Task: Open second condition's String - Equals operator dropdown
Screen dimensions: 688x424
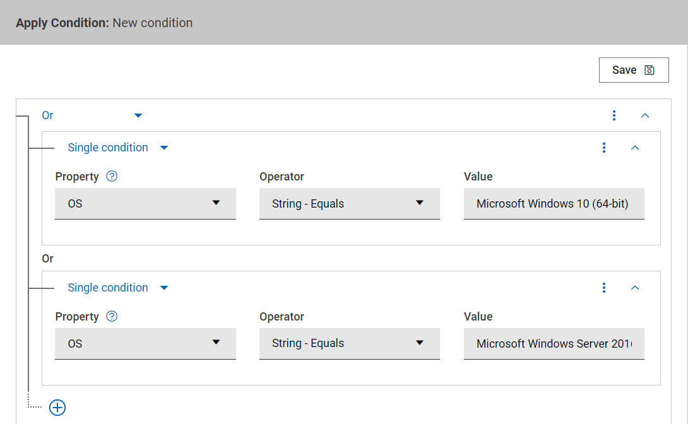Action: coord(349,344)
